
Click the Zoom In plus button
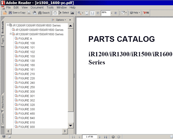click(116, 13)
